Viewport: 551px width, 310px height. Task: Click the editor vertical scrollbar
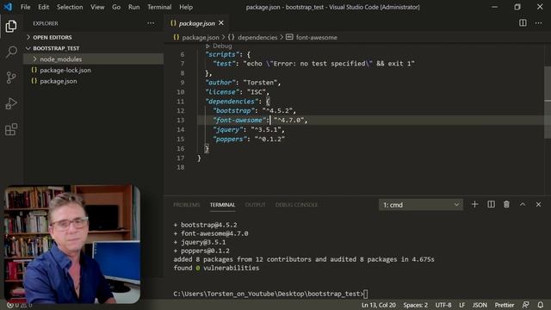click(x=548, y=102)
